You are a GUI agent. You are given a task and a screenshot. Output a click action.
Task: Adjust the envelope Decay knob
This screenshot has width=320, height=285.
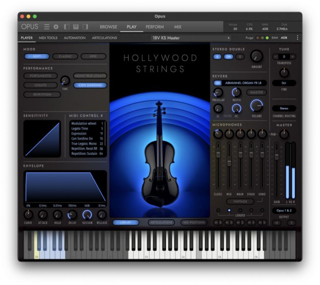click(72, 214)
